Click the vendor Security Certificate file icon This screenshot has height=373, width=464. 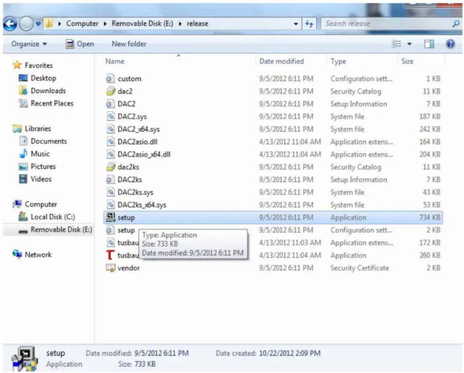tap(110, 268)
